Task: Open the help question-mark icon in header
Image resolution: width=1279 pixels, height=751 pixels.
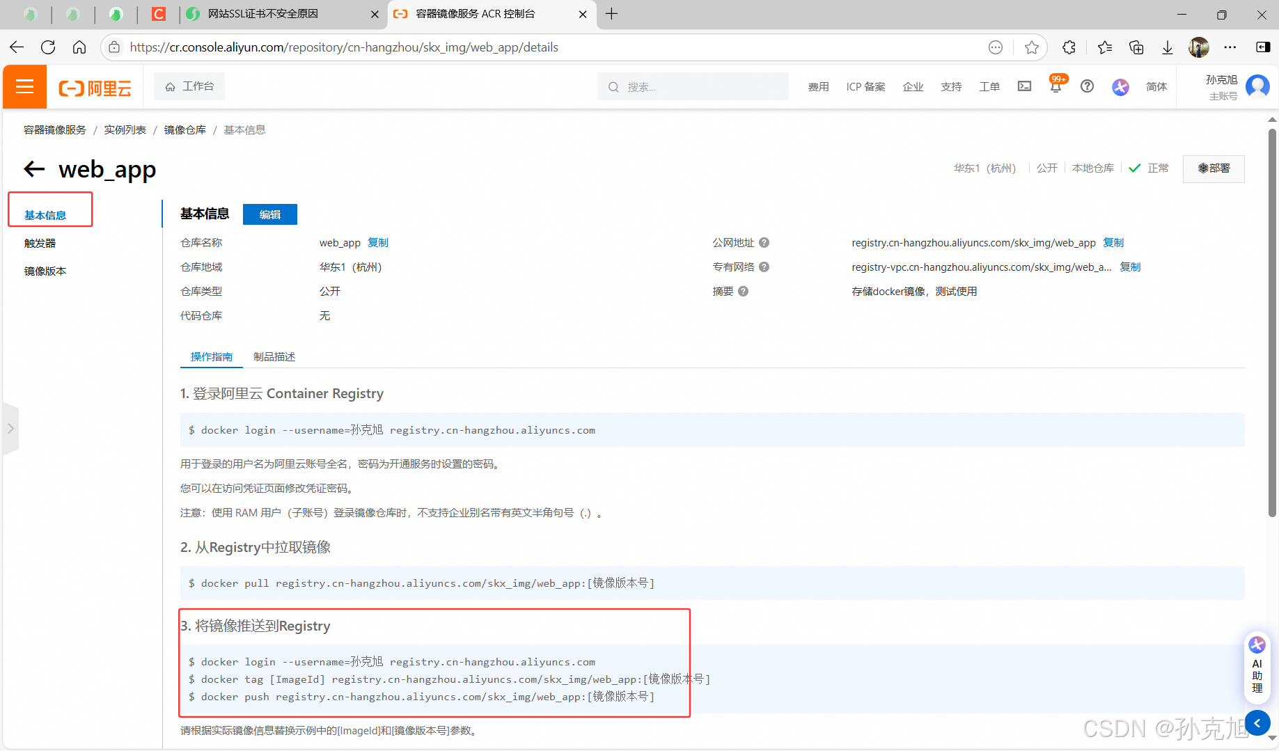Action: click(x=1087, y=86)
